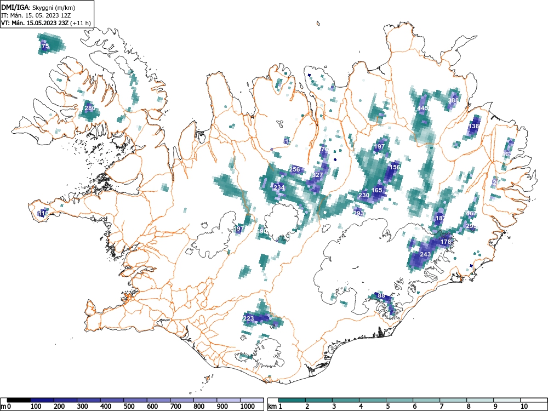Click the '1000' label in the meter legend

[248, 407]
